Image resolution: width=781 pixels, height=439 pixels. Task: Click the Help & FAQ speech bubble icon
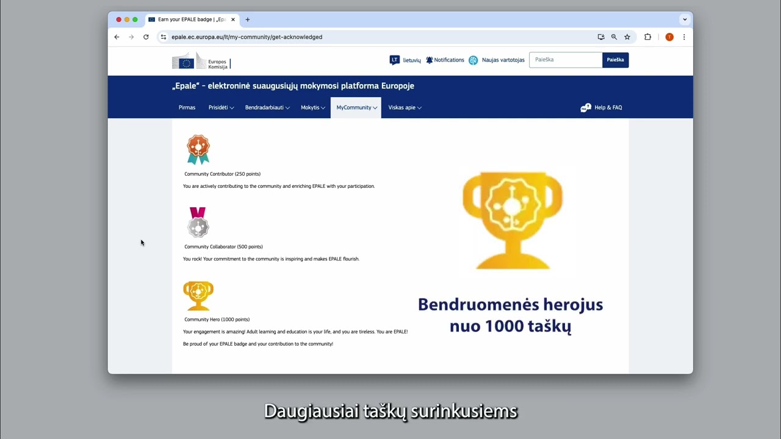[x=586, y=107]
